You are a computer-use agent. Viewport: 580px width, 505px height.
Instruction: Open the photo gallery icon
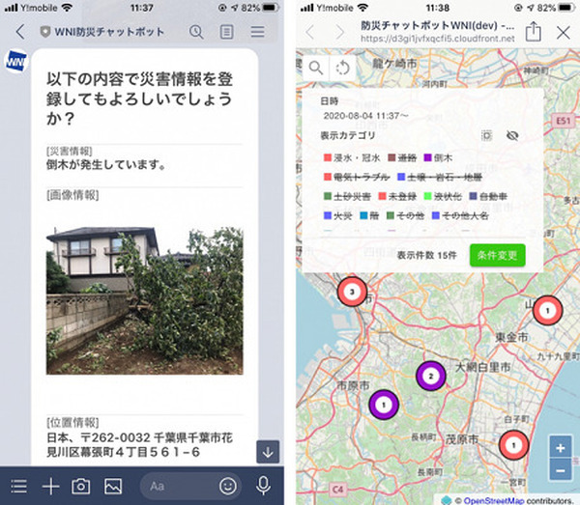[x=113, y=486]
